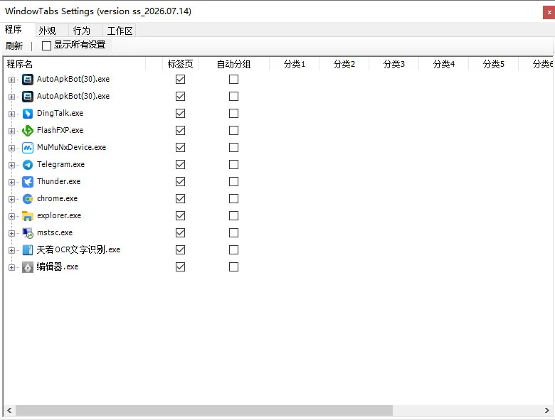Uncheck 标签页 for 天若OCR文字识别.exe
The width and height of the screenshot is (555, 420).
point(180,250)
